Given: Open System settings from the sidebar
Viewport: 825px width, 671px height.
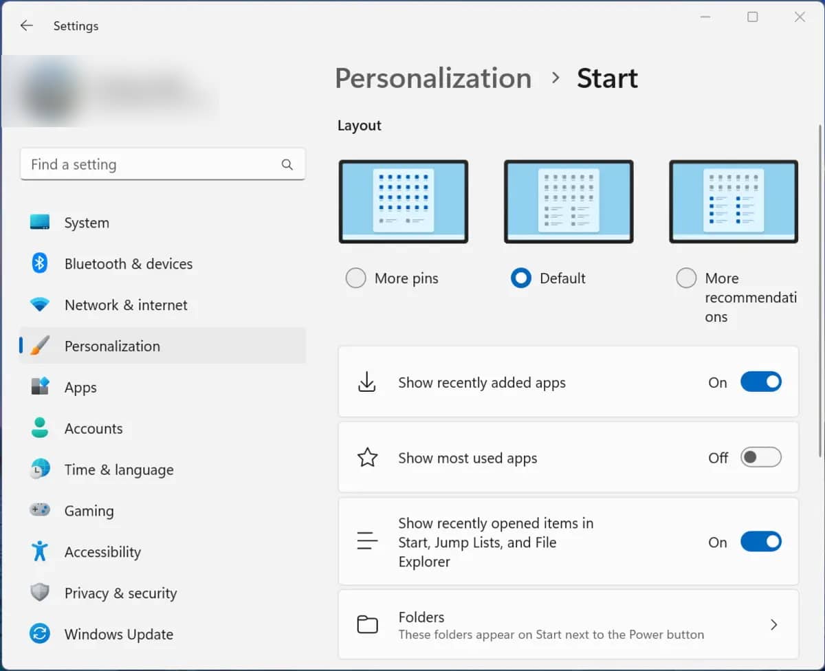Looking at the screenshot, I should tap(87, 222).
